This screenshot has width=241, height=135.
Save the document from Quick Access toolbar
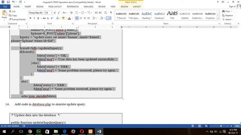[x=8, y=2]
